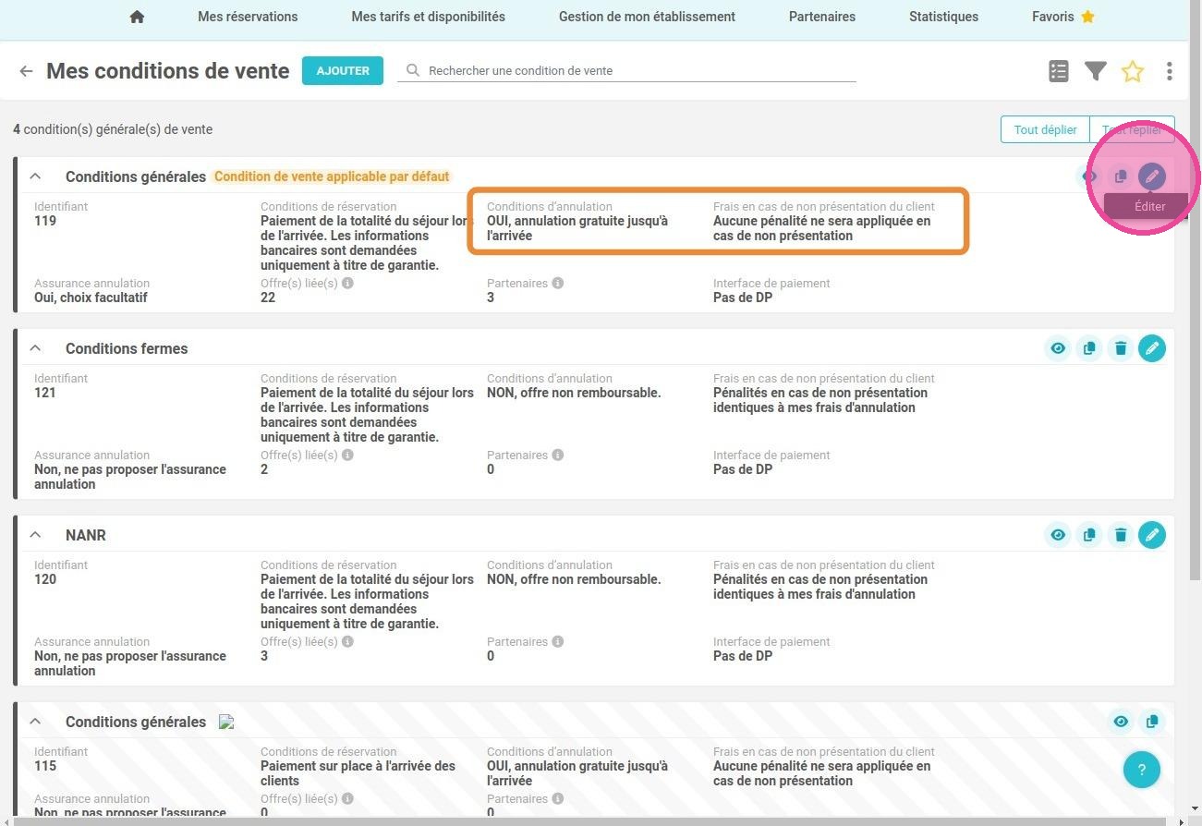Select identifier value 115

45,766
